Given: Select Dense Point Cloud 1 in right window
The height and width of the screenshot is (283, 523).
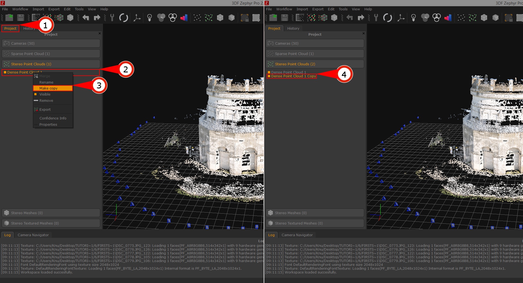Looking at the screenshot, I should pos(288,72).
